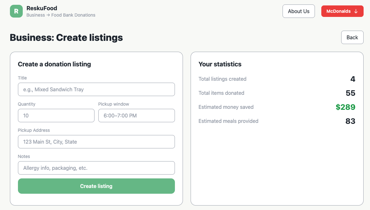Open the McDonalds account dropdown
370x210 pixels.
click(342, 11)
